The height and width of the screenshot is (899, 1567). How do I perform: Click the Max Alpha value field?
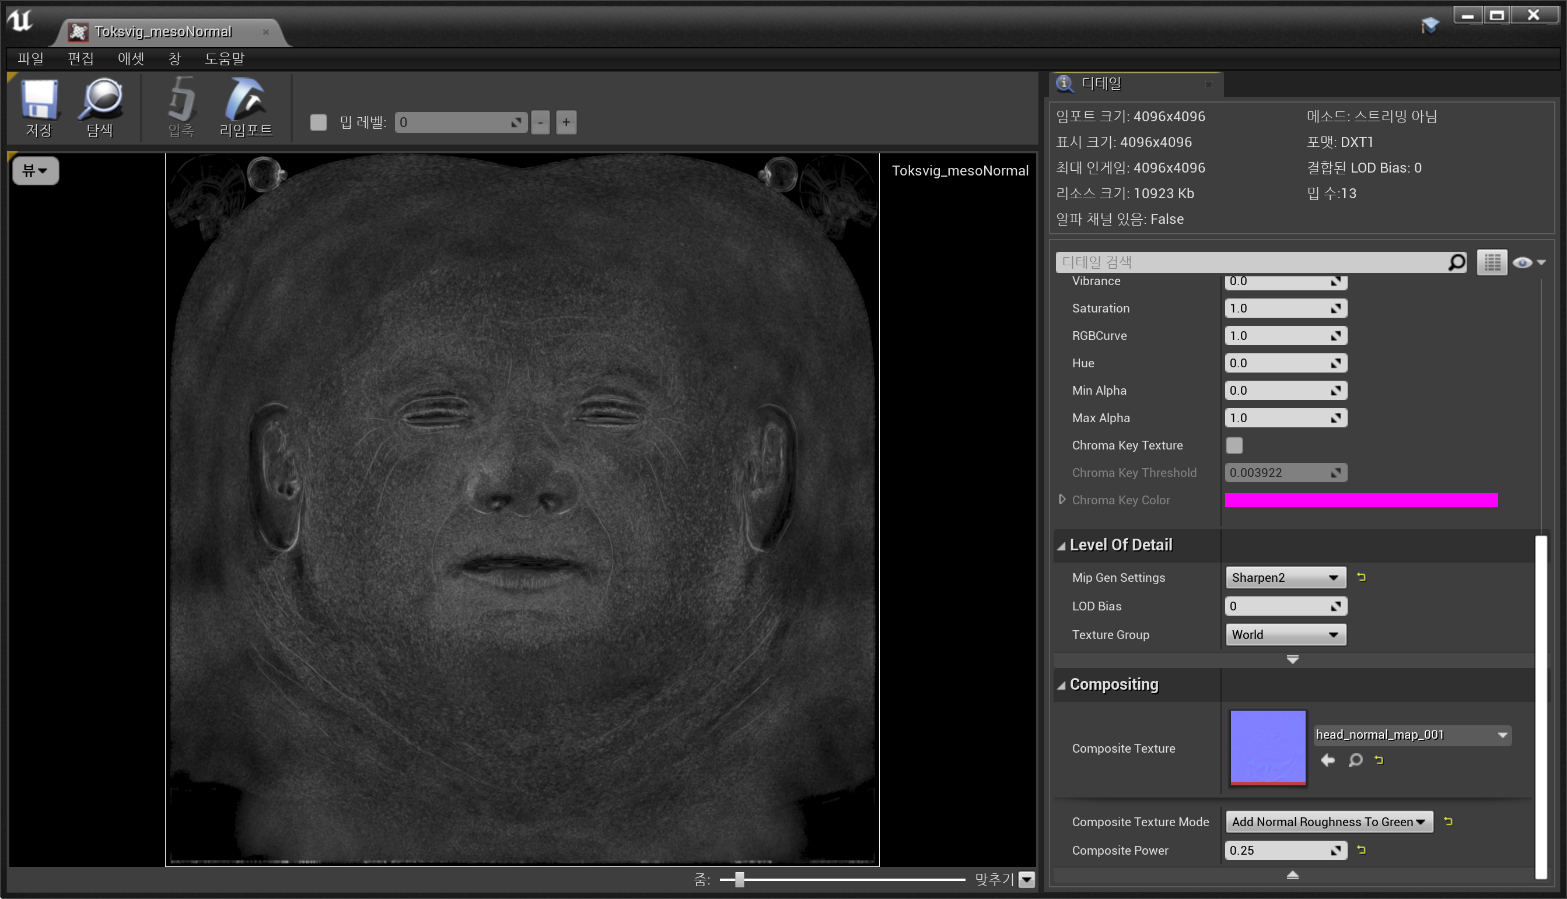coord(1285,418)
